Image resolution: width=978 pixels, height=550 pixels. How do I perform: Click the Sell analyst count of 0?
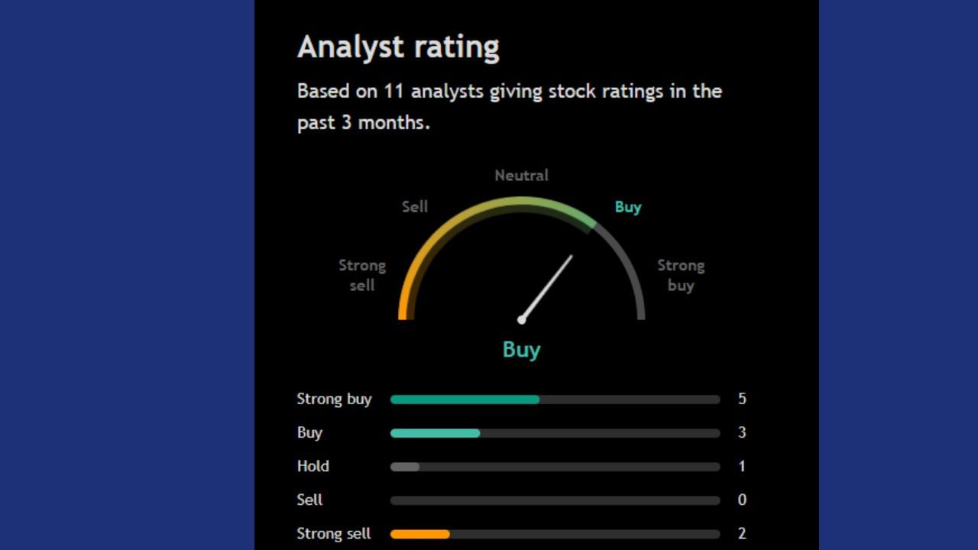tap(742, 500)
